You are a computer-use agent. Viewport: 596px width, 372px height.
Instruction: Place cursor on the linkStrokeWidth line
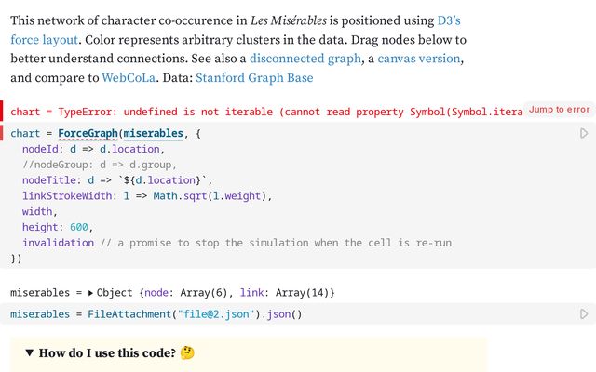(145, 196)
